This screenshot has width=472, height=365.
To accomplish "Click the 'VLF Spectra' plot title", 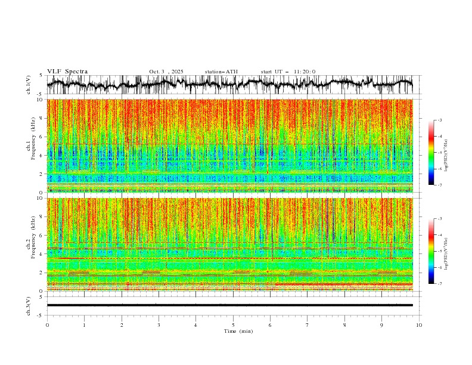I will (x=67, y=72).
